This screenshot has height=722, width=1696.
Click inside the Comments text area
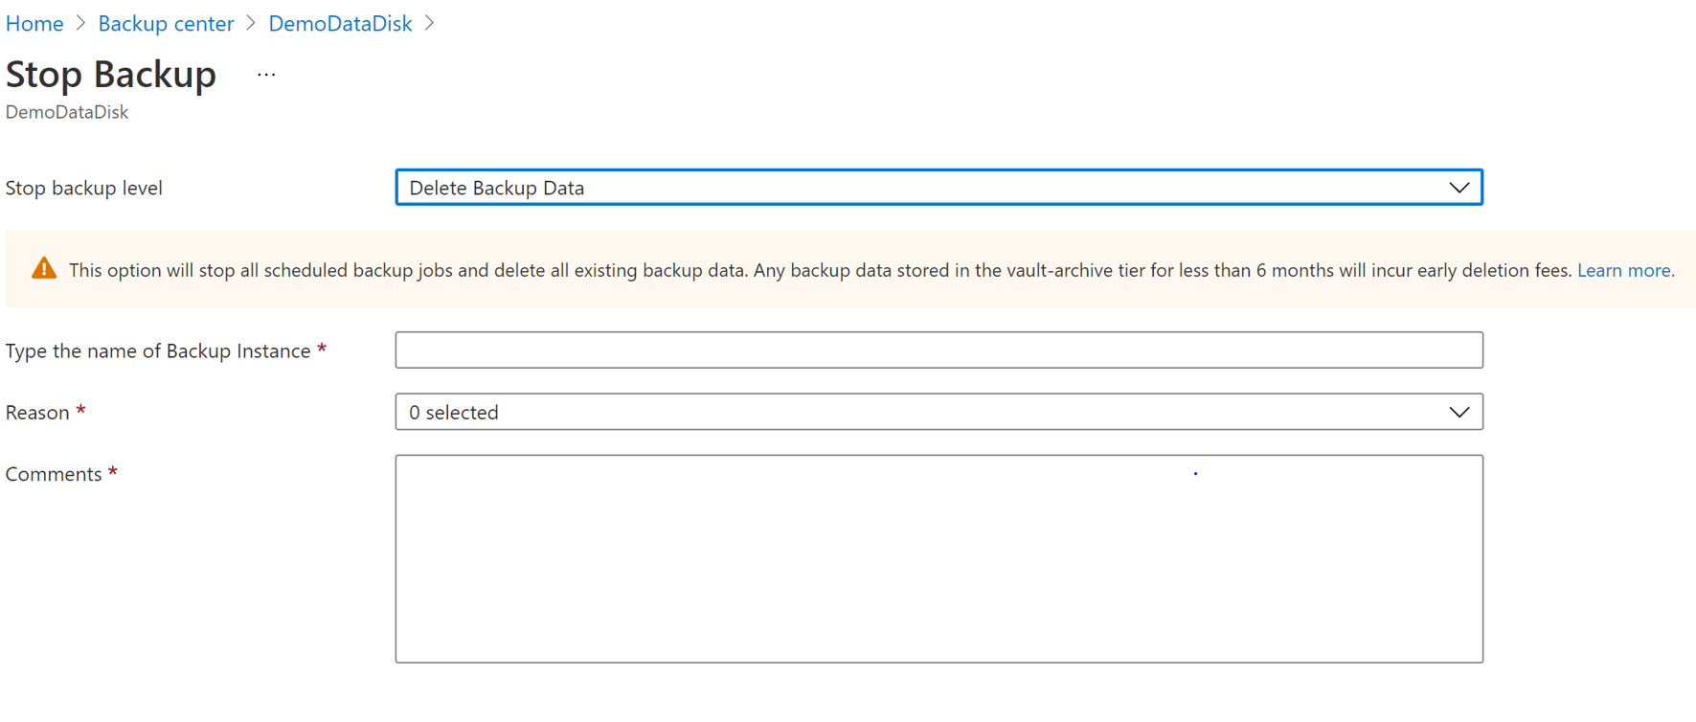point(938,559)
